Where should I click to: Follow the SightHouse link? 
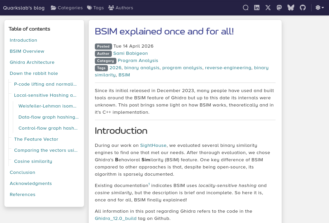[153, 145]
